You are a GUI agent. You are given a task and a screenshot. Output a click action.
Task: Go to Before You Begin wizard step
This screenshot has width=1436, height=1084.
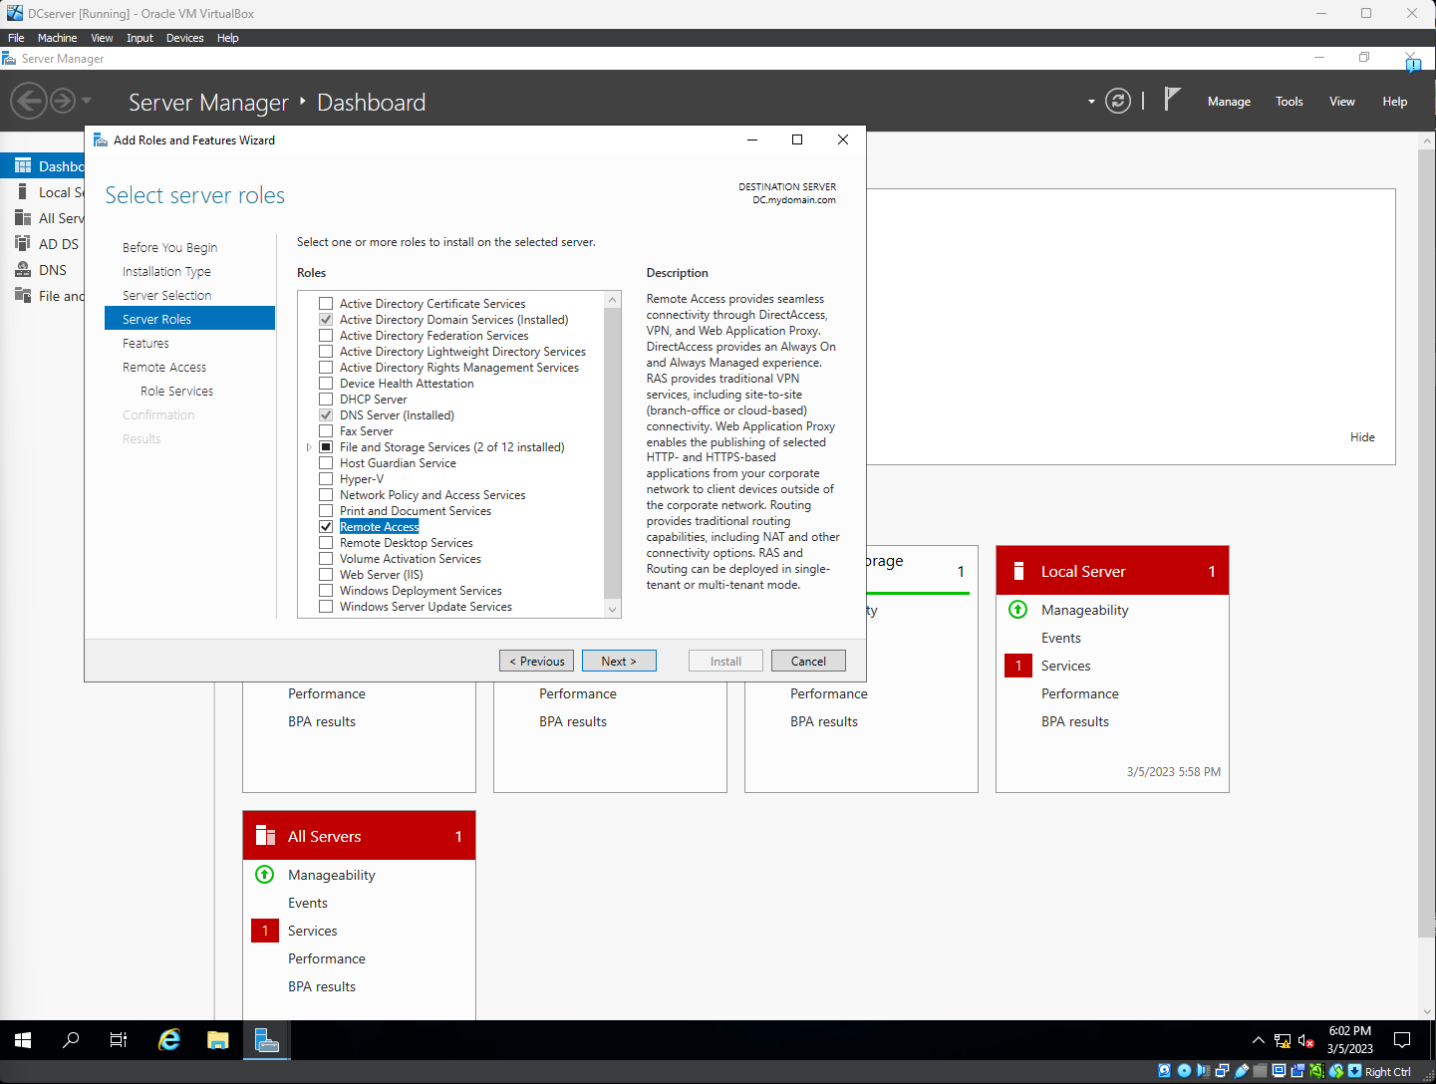[x=169, y=247]
